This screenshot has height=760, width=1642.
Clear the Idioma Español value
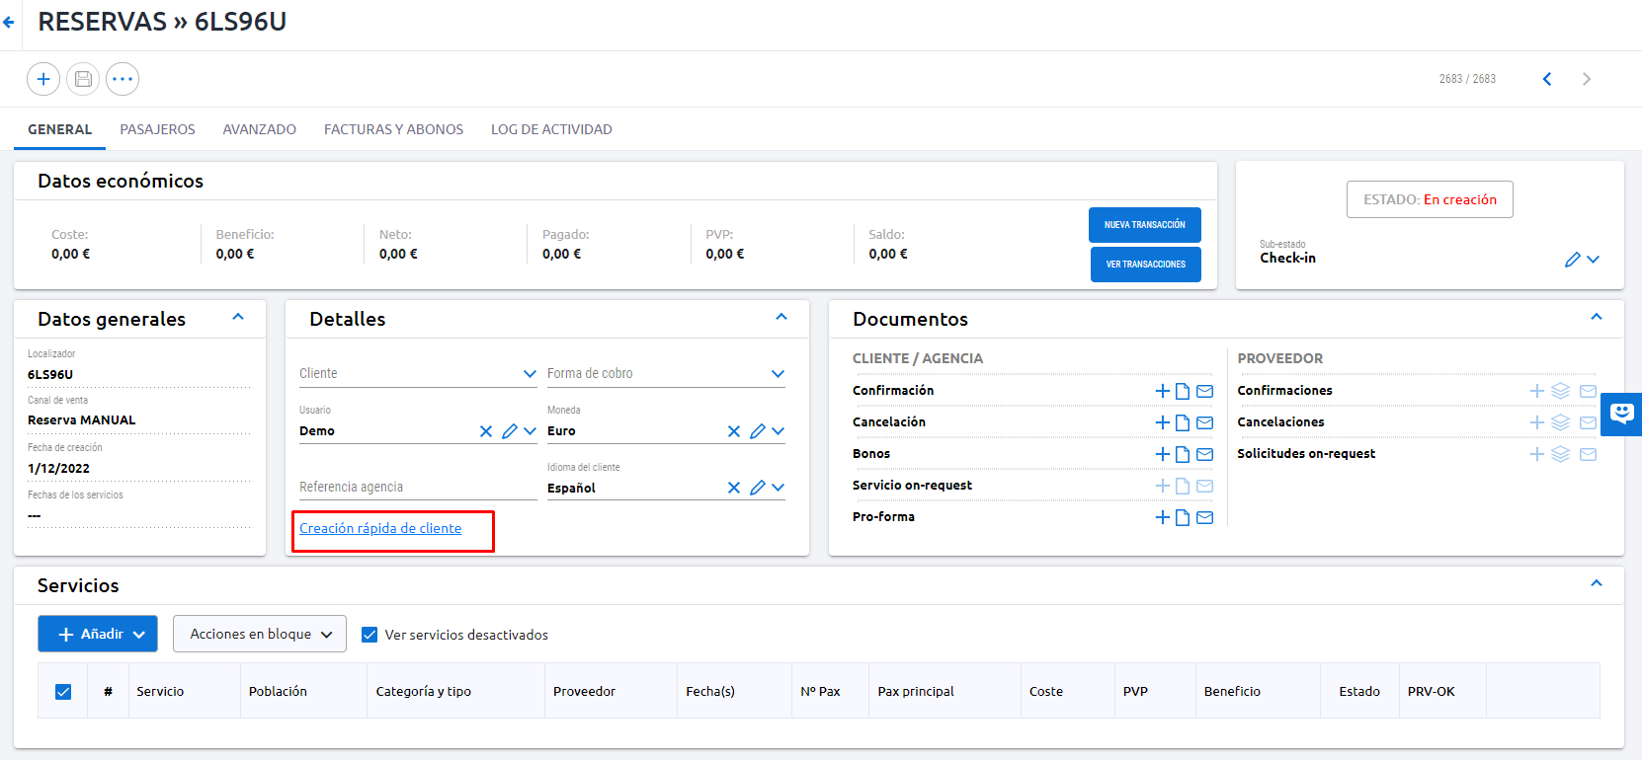point(734,488)
